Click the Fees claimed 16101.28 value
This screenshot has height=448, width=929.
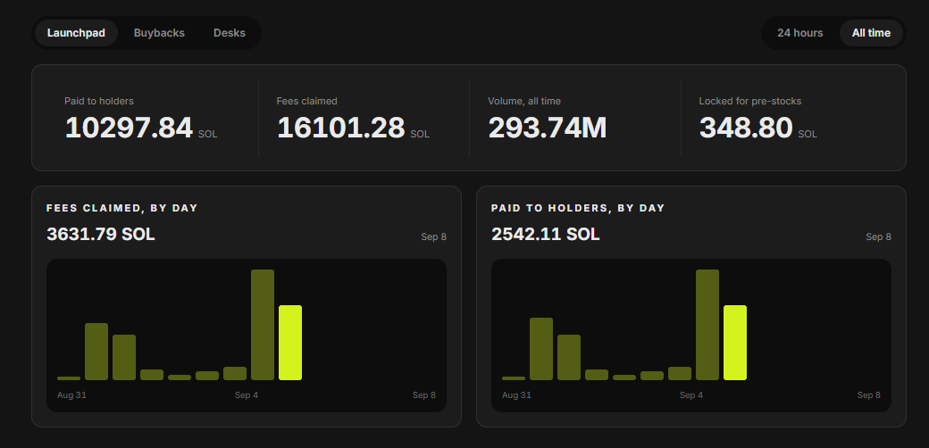tap(340, 128)
